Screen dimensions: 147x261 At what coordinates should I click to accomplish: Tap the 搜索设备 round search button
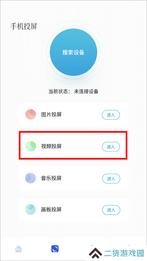click(x=73, y=52)
